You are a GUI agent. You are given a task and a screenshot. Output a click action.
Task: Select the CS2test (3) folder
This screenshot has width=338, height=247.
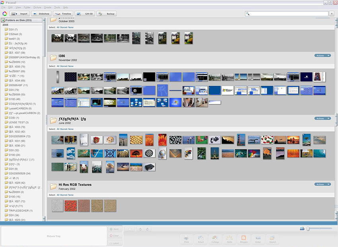14,34
